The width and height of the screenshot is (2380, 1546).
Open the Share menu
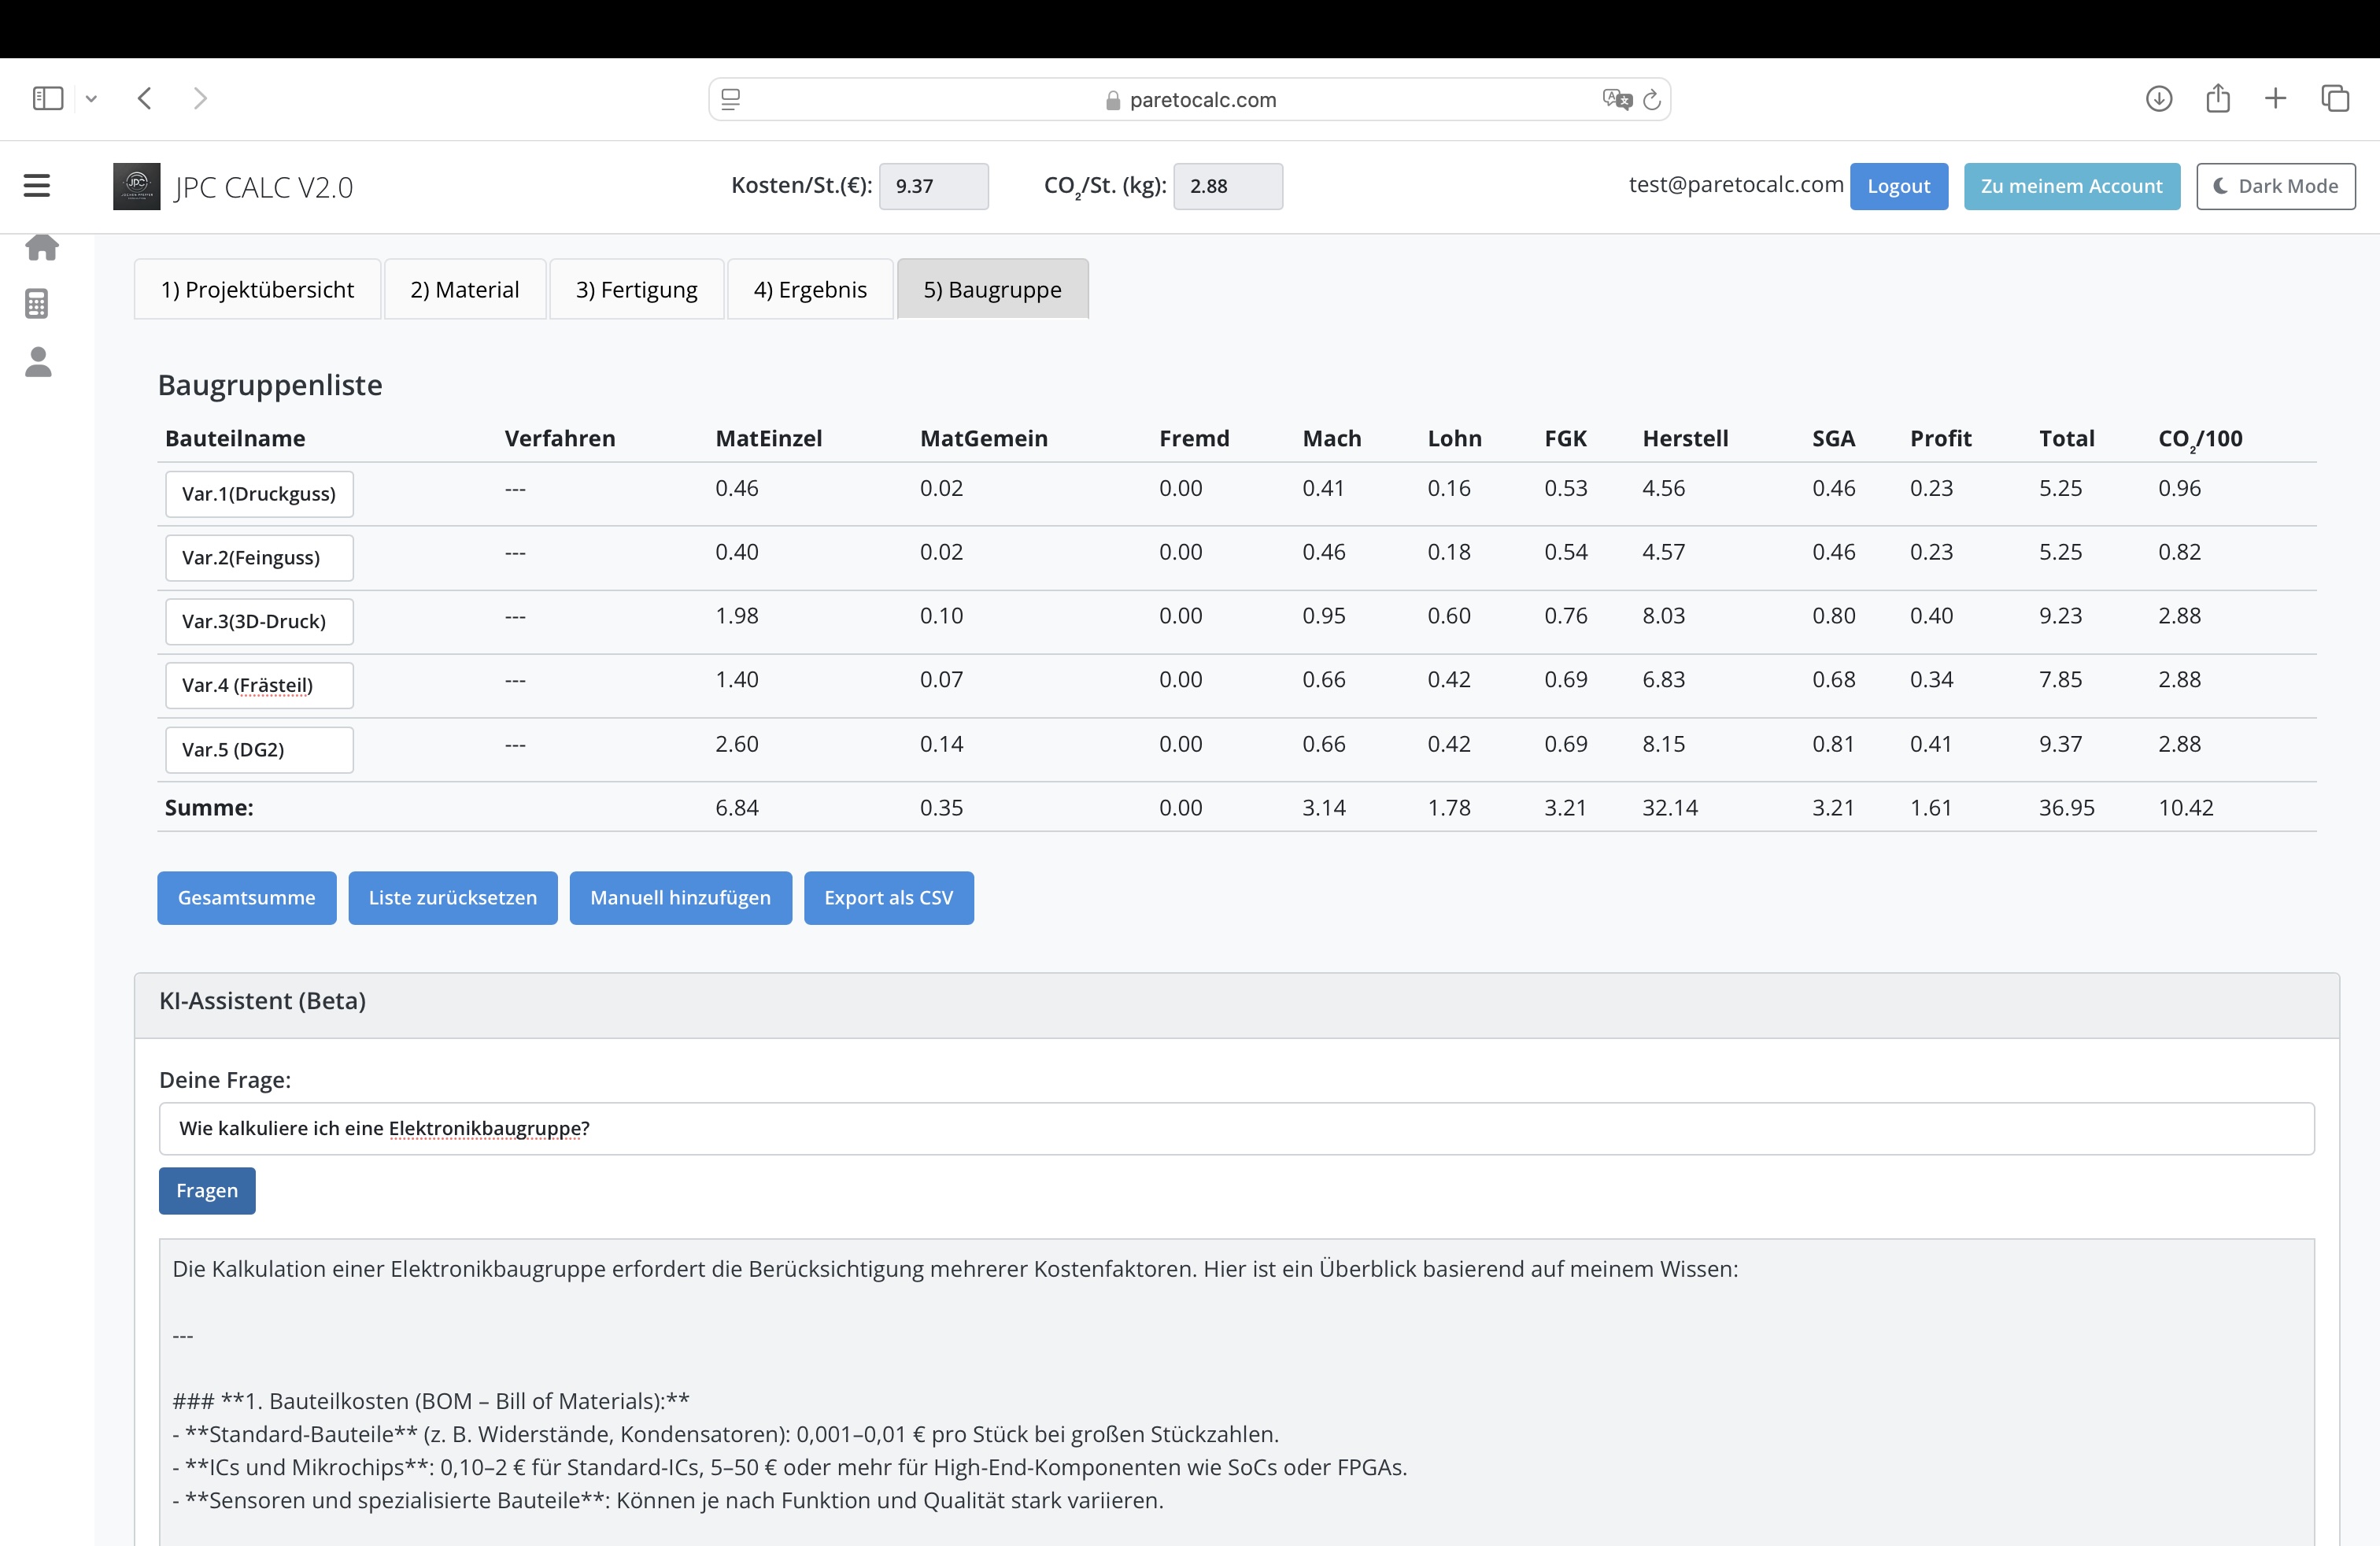point(2218,98)
